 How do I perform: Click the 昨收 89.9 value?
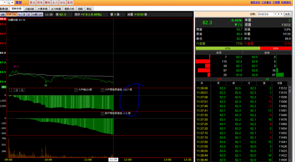[288, 39]
